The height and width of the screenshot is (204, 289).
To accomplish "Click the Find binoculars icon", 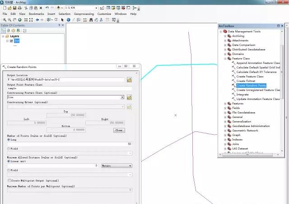I will click(91, 20).
